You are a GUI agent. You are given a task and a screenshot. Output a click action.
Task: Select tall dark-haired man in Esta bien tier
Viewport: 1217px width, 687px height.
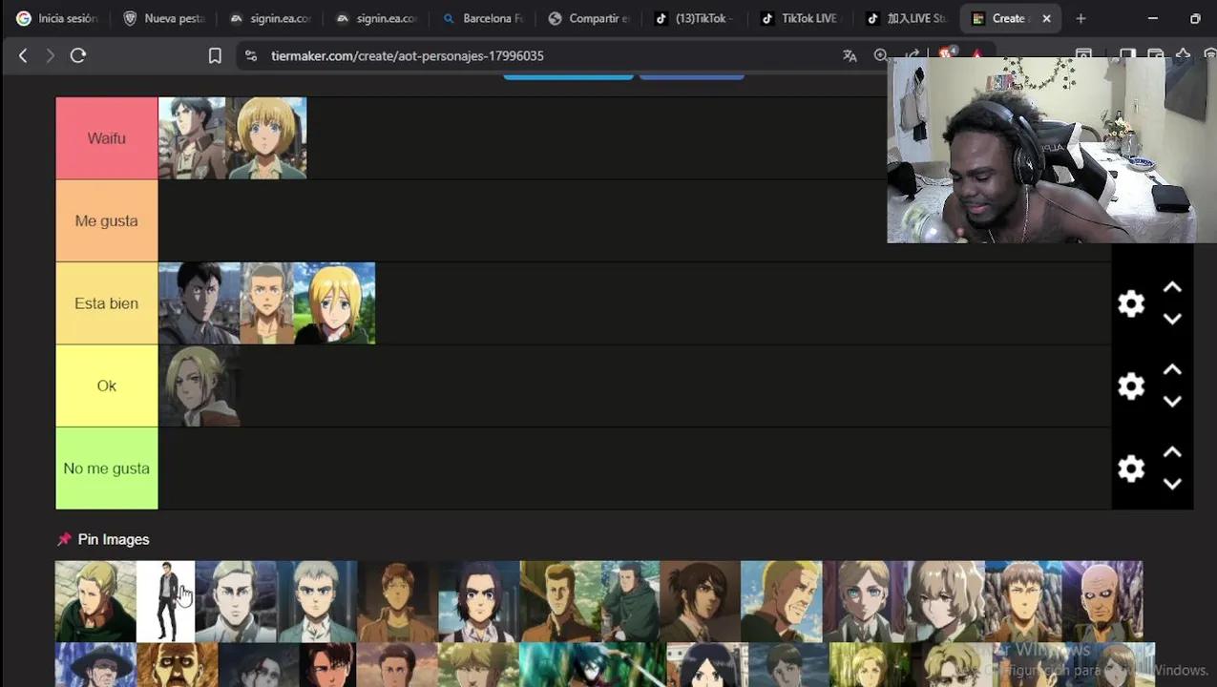199,303
